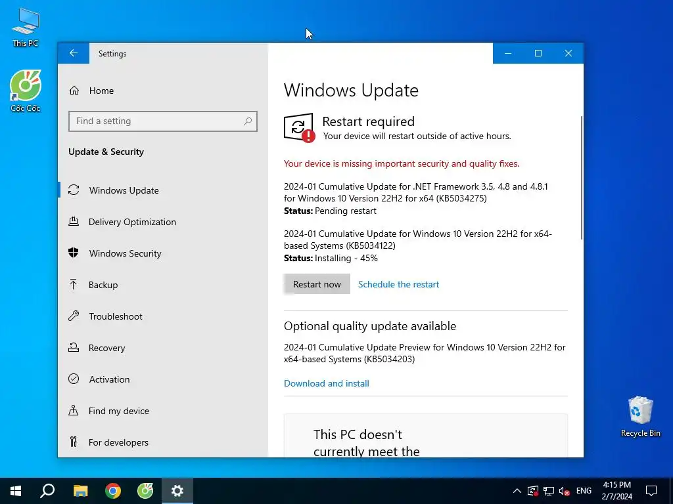Click the For developers tools icon
Screen dimensions: 673x504
(74, 442)
